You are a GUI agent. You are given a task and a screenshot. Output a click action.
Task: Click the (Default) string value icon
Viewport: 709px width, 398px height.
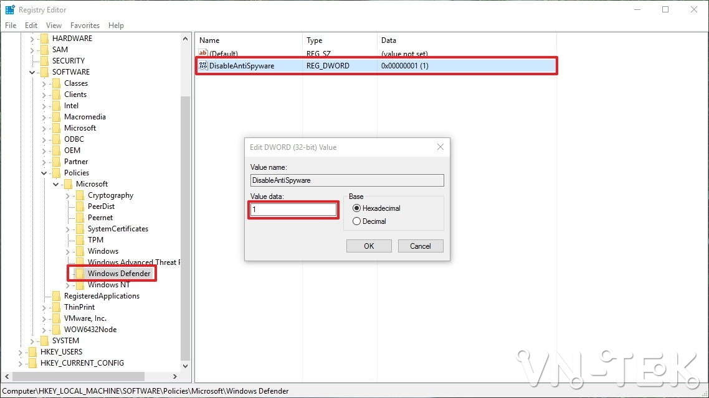pyautogui.click(x=203, y=54)
